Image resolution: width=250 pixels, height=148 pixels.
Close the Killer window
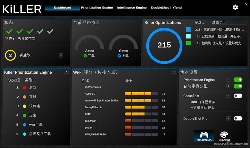[246, 4]
